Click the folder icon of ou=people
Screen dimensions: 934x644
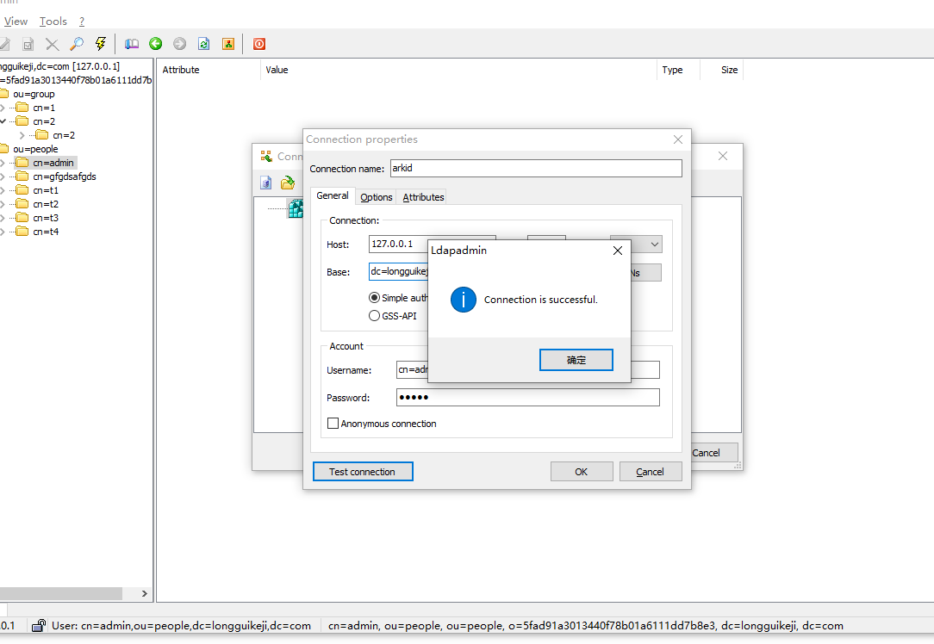[3, 149]
